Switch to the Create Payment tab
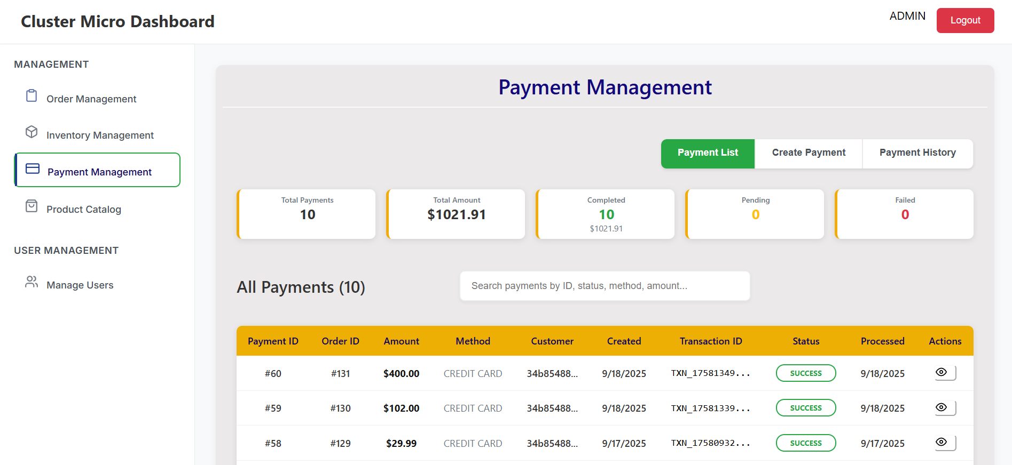 pyautogui.click(x=809, y=153)
